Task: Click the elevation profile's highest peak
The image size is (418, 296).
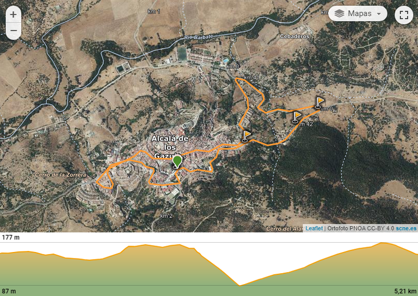Action: tap(383, 243)
